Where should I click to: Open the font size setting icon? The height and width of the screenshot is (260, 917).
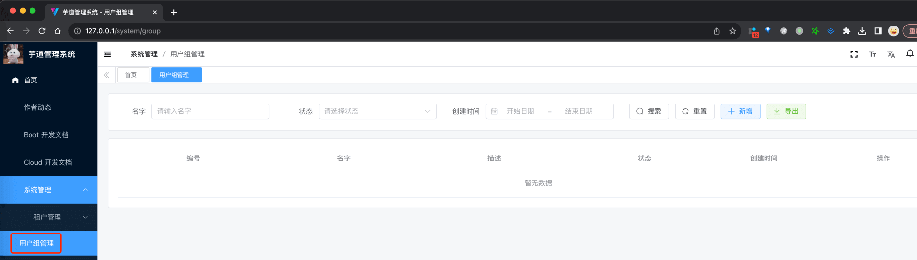[872, 54]
